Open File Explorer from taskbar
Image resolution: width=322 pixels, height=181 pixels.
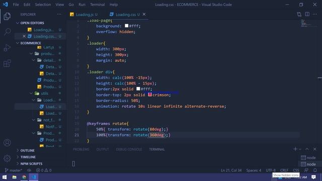pos(15,177)
